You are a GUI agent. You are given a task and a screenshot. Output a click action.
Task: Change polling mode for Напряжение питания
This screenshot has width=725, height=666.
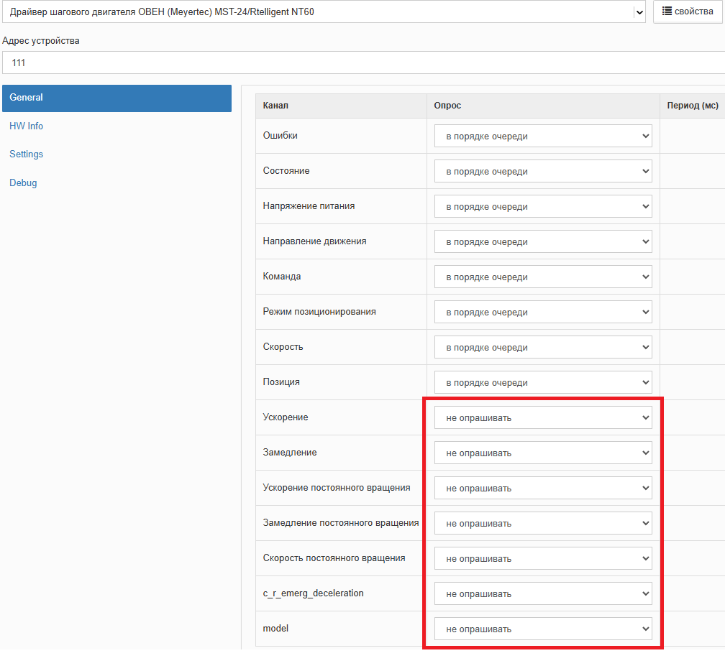(x=543, y=206)
